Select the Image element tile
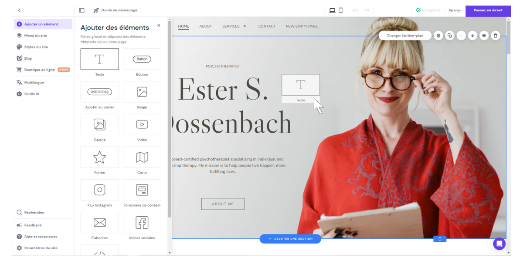 coord(142,92)
